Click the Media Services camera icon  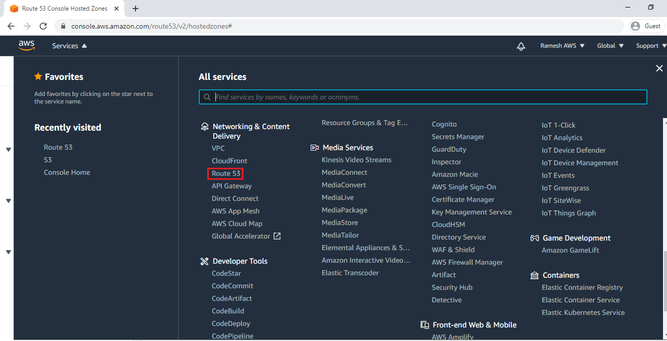pyautogui.click(x=315, y=148)
